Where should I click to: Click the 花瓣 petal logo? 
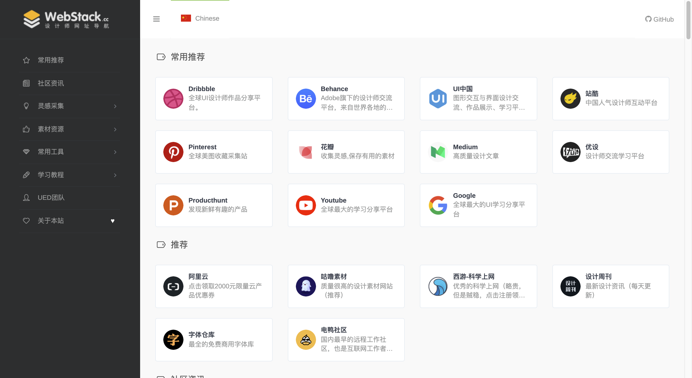306,152
